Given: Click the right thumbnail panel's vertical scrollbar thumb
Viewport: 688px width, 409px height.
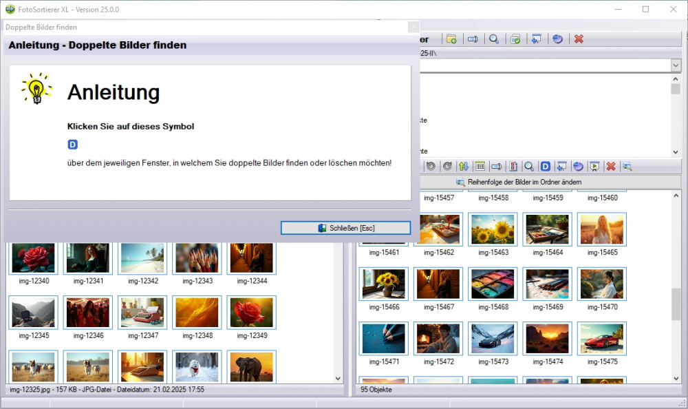Looking at the screenshot, I should (676, 304).
